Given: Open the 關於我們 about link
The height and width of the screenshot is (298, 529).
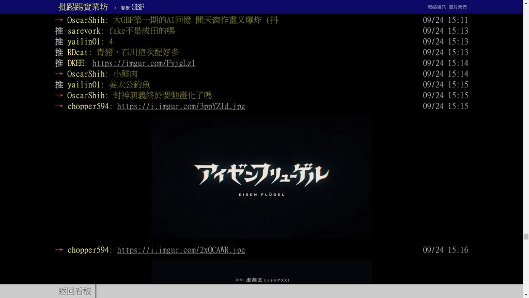Looking at the screenshot, I should pyautogui.click(x=458, y=7).
